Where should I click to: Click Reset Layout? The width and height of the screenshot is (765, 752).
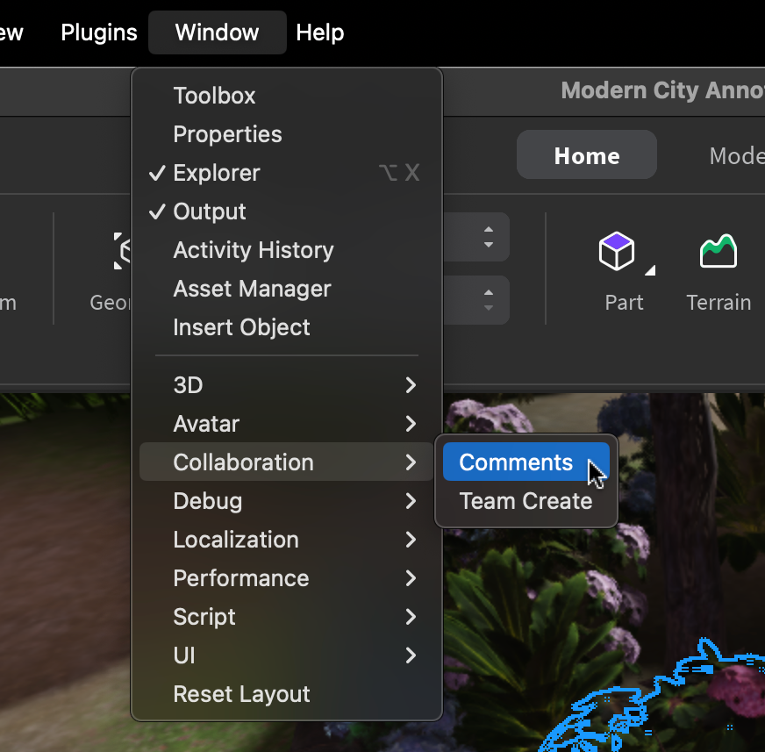pyautogui.click(x=241, y=693)
